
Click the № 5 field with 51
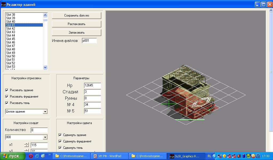point(93,111)
